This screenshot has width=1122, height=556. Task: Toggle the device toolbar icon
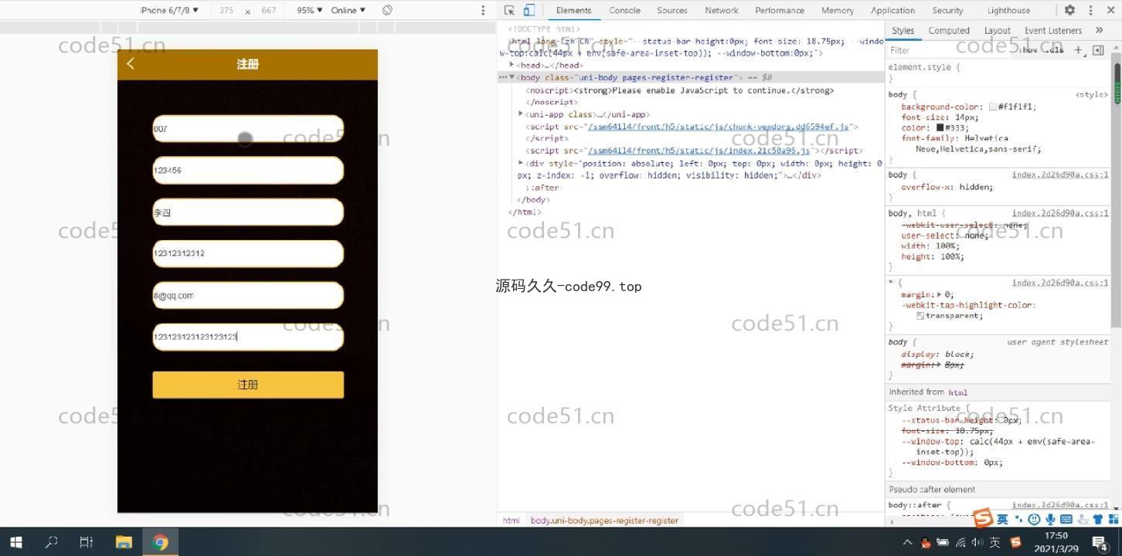529,10
